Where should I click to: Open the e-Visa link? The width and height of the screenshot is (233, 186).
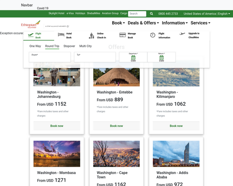[70, 13]
